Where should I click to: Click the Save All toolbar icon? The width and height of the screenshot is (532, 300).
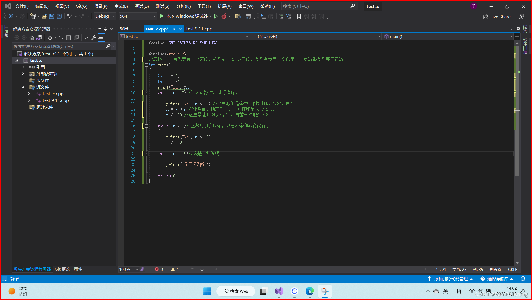click(59, 16)
